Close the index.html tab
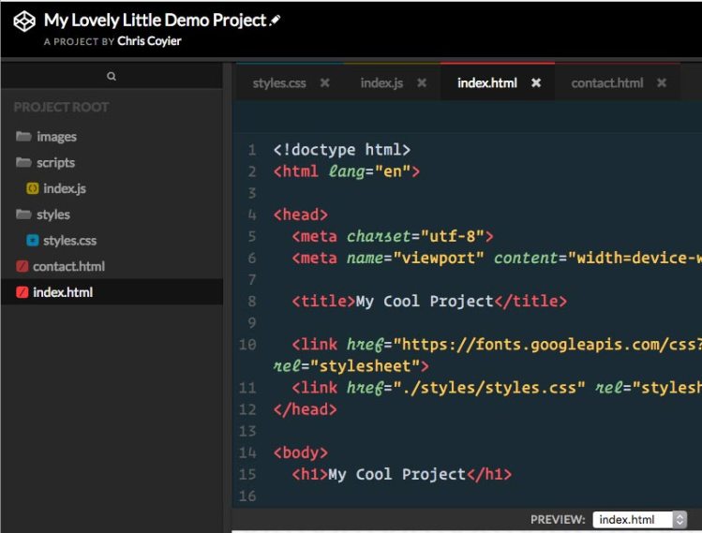The image size is (702, 533). (x=536, y=82)
